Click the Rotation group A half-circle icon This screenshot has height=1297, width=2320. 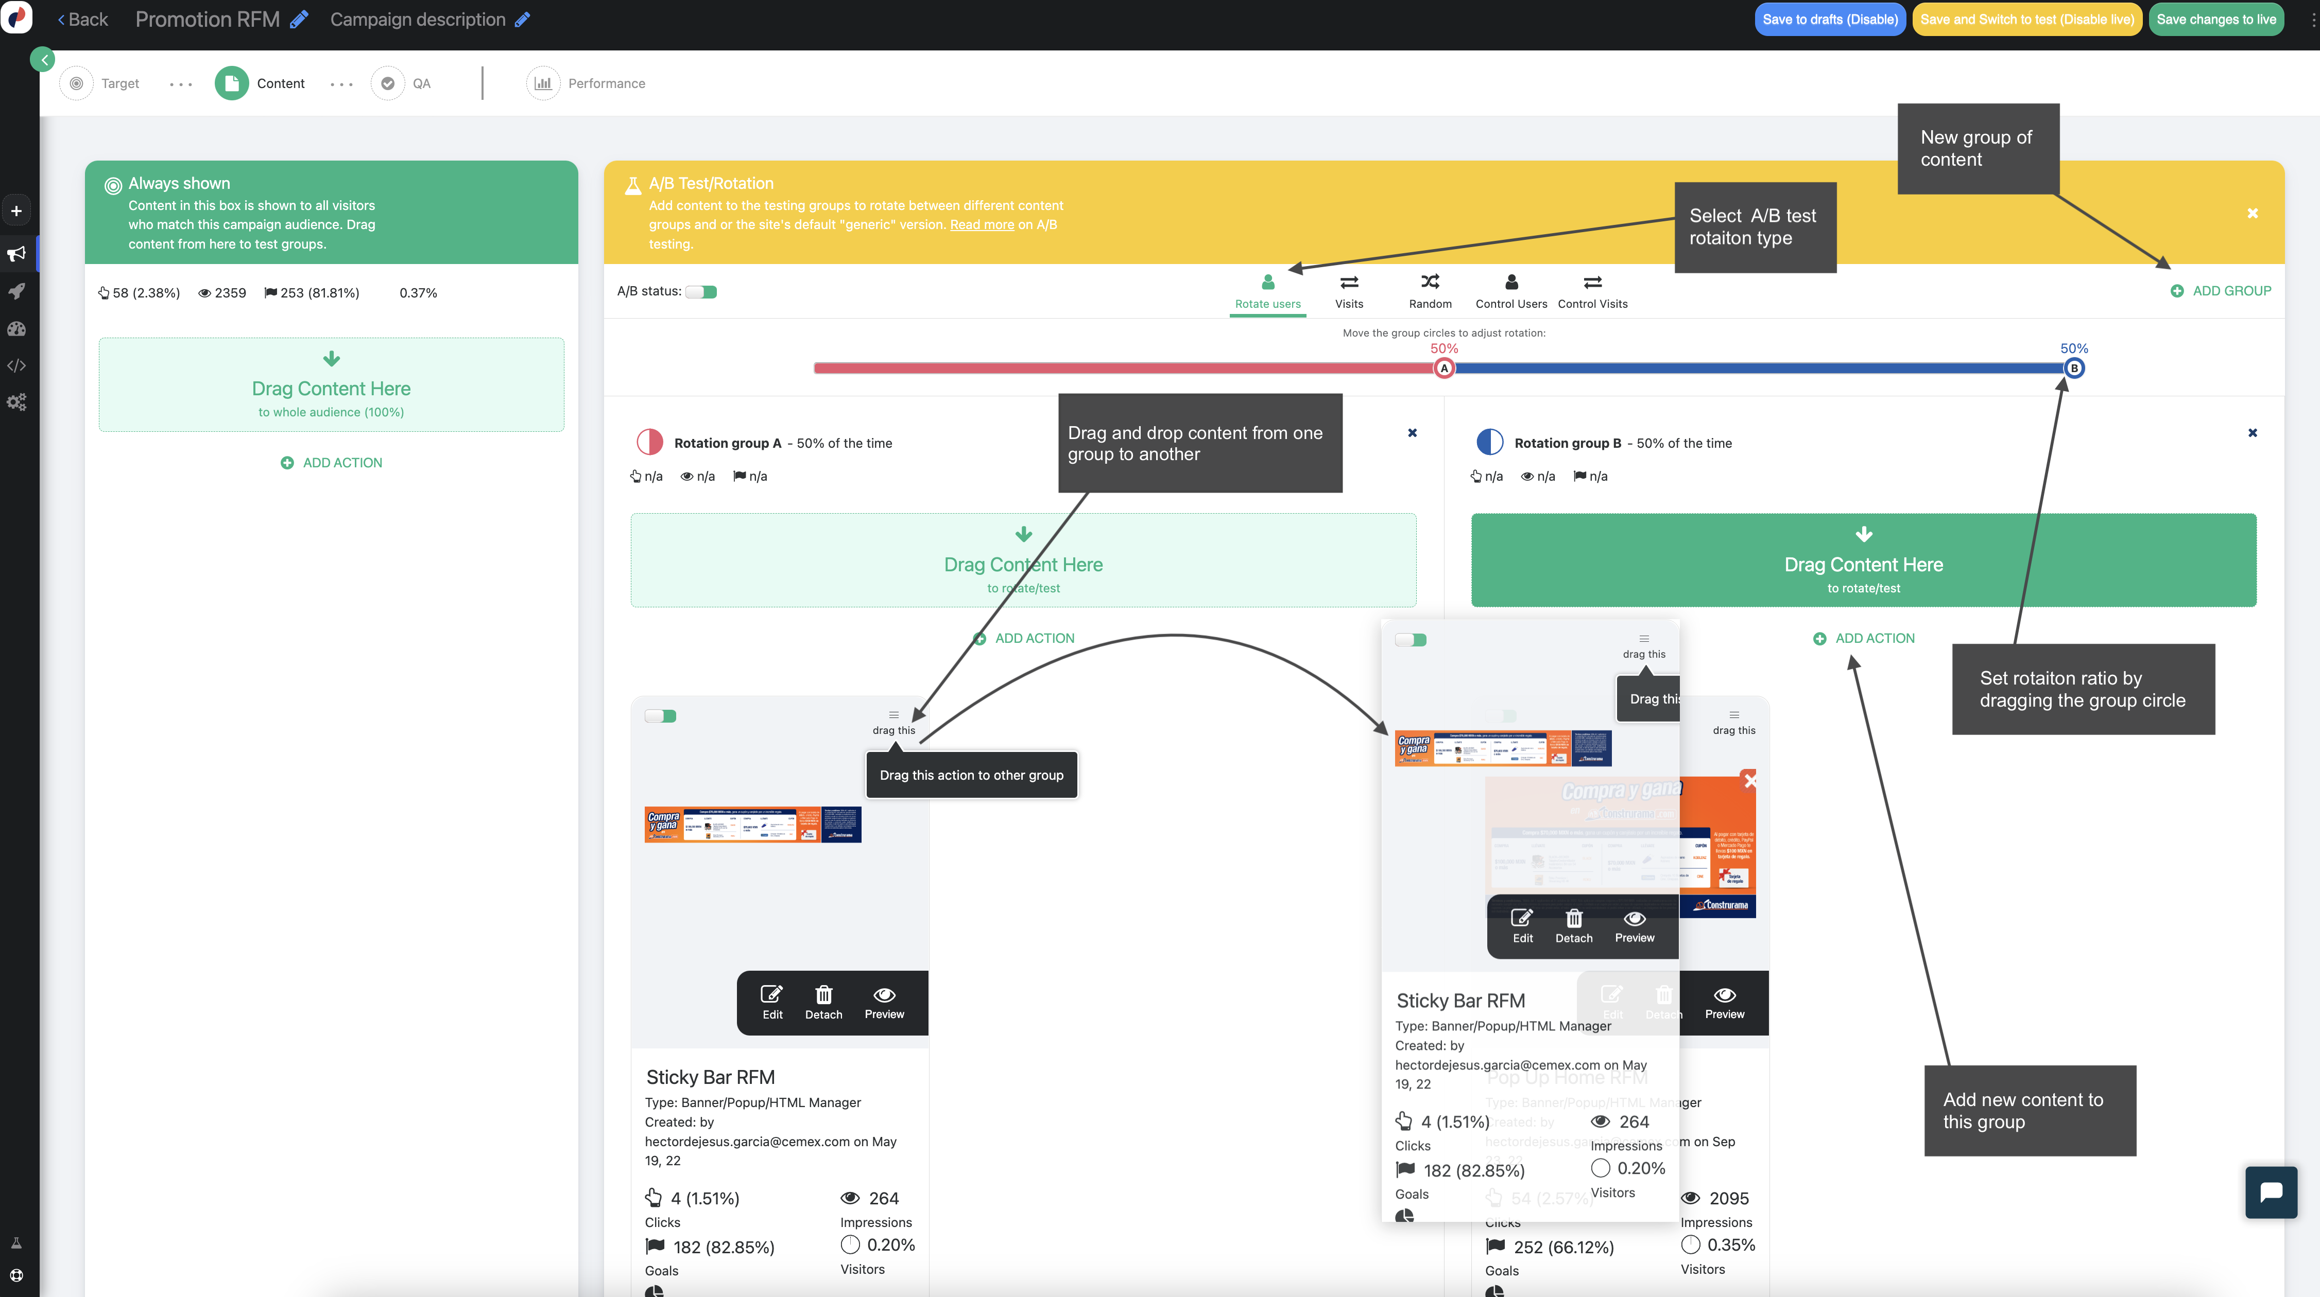pyautogui.click(x=649, y=442)
